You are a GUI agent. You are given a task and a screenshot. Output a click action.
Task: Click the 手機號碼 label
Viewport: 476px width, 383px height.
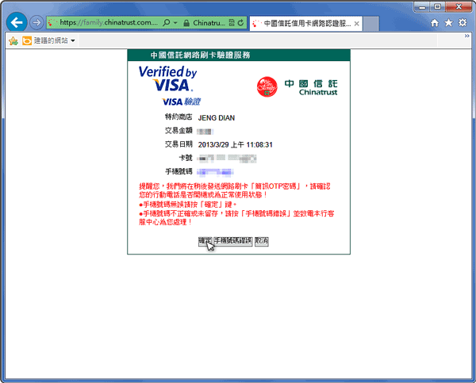coord(178,171)
